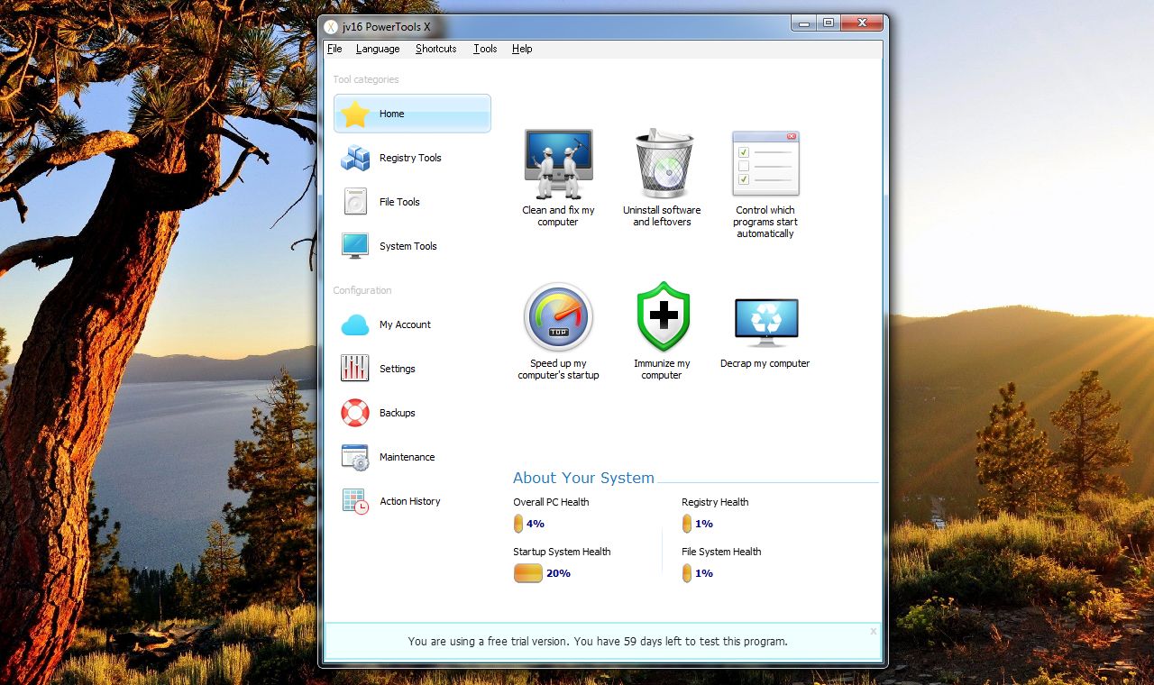This screenshot has width=1154, height=685.
Task: Open the Registry Tools category
Action: pyautogui.click(x=410, y=158)
